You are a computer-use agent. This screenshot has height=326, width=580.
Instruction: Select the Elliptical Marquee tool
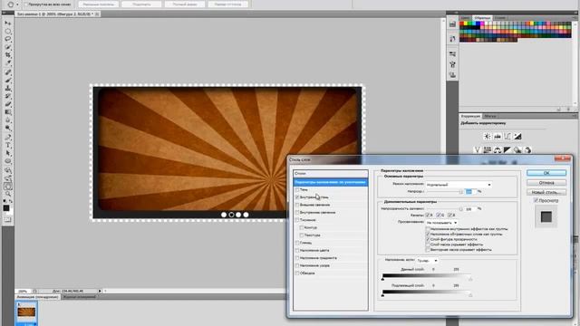pos(7,31)
